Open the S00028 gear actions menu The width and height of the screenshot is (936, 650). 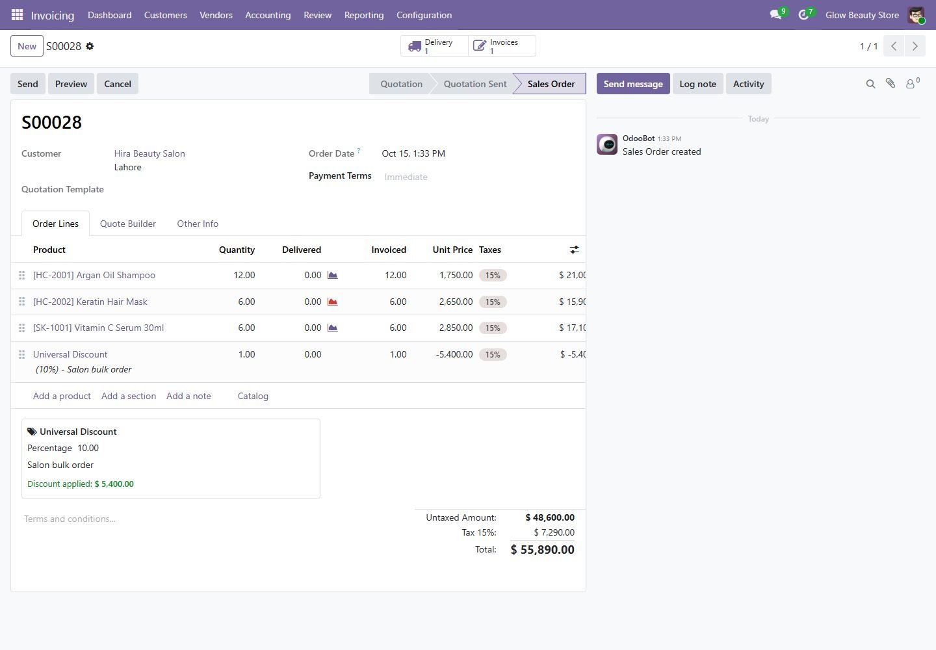point(90,46)
